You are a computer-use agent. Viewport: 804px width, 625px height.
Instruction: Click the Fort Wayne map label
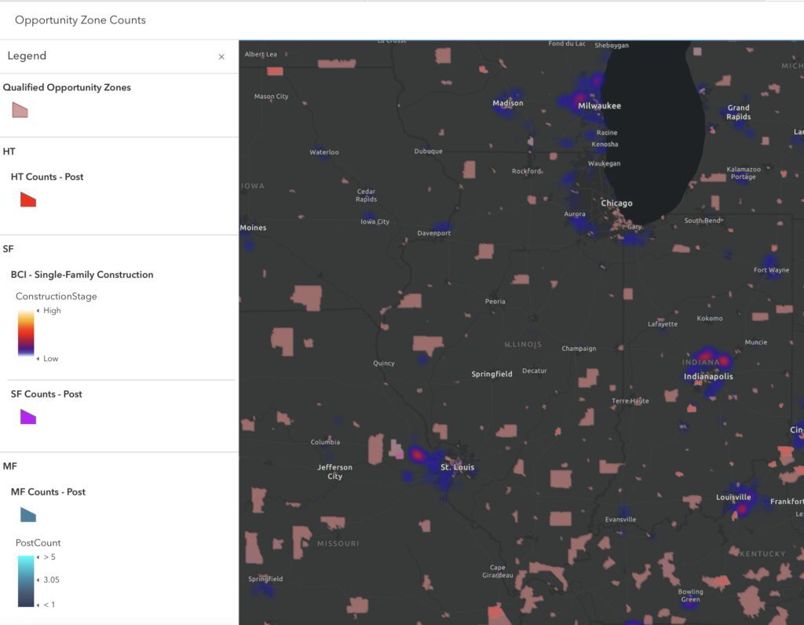click(771, 270)
